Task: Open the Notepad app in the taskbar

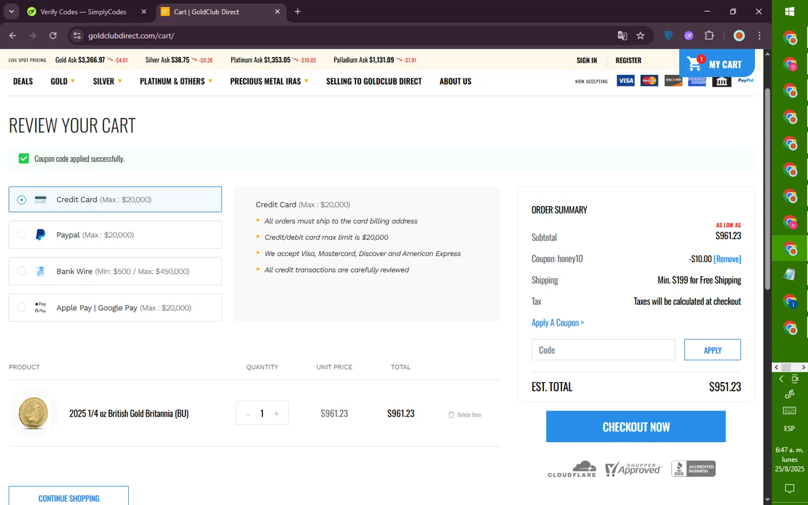Action: [x=790, y=275]
